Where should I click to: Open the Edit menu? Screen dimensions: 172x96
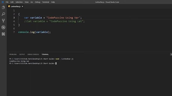pos(12,2)
